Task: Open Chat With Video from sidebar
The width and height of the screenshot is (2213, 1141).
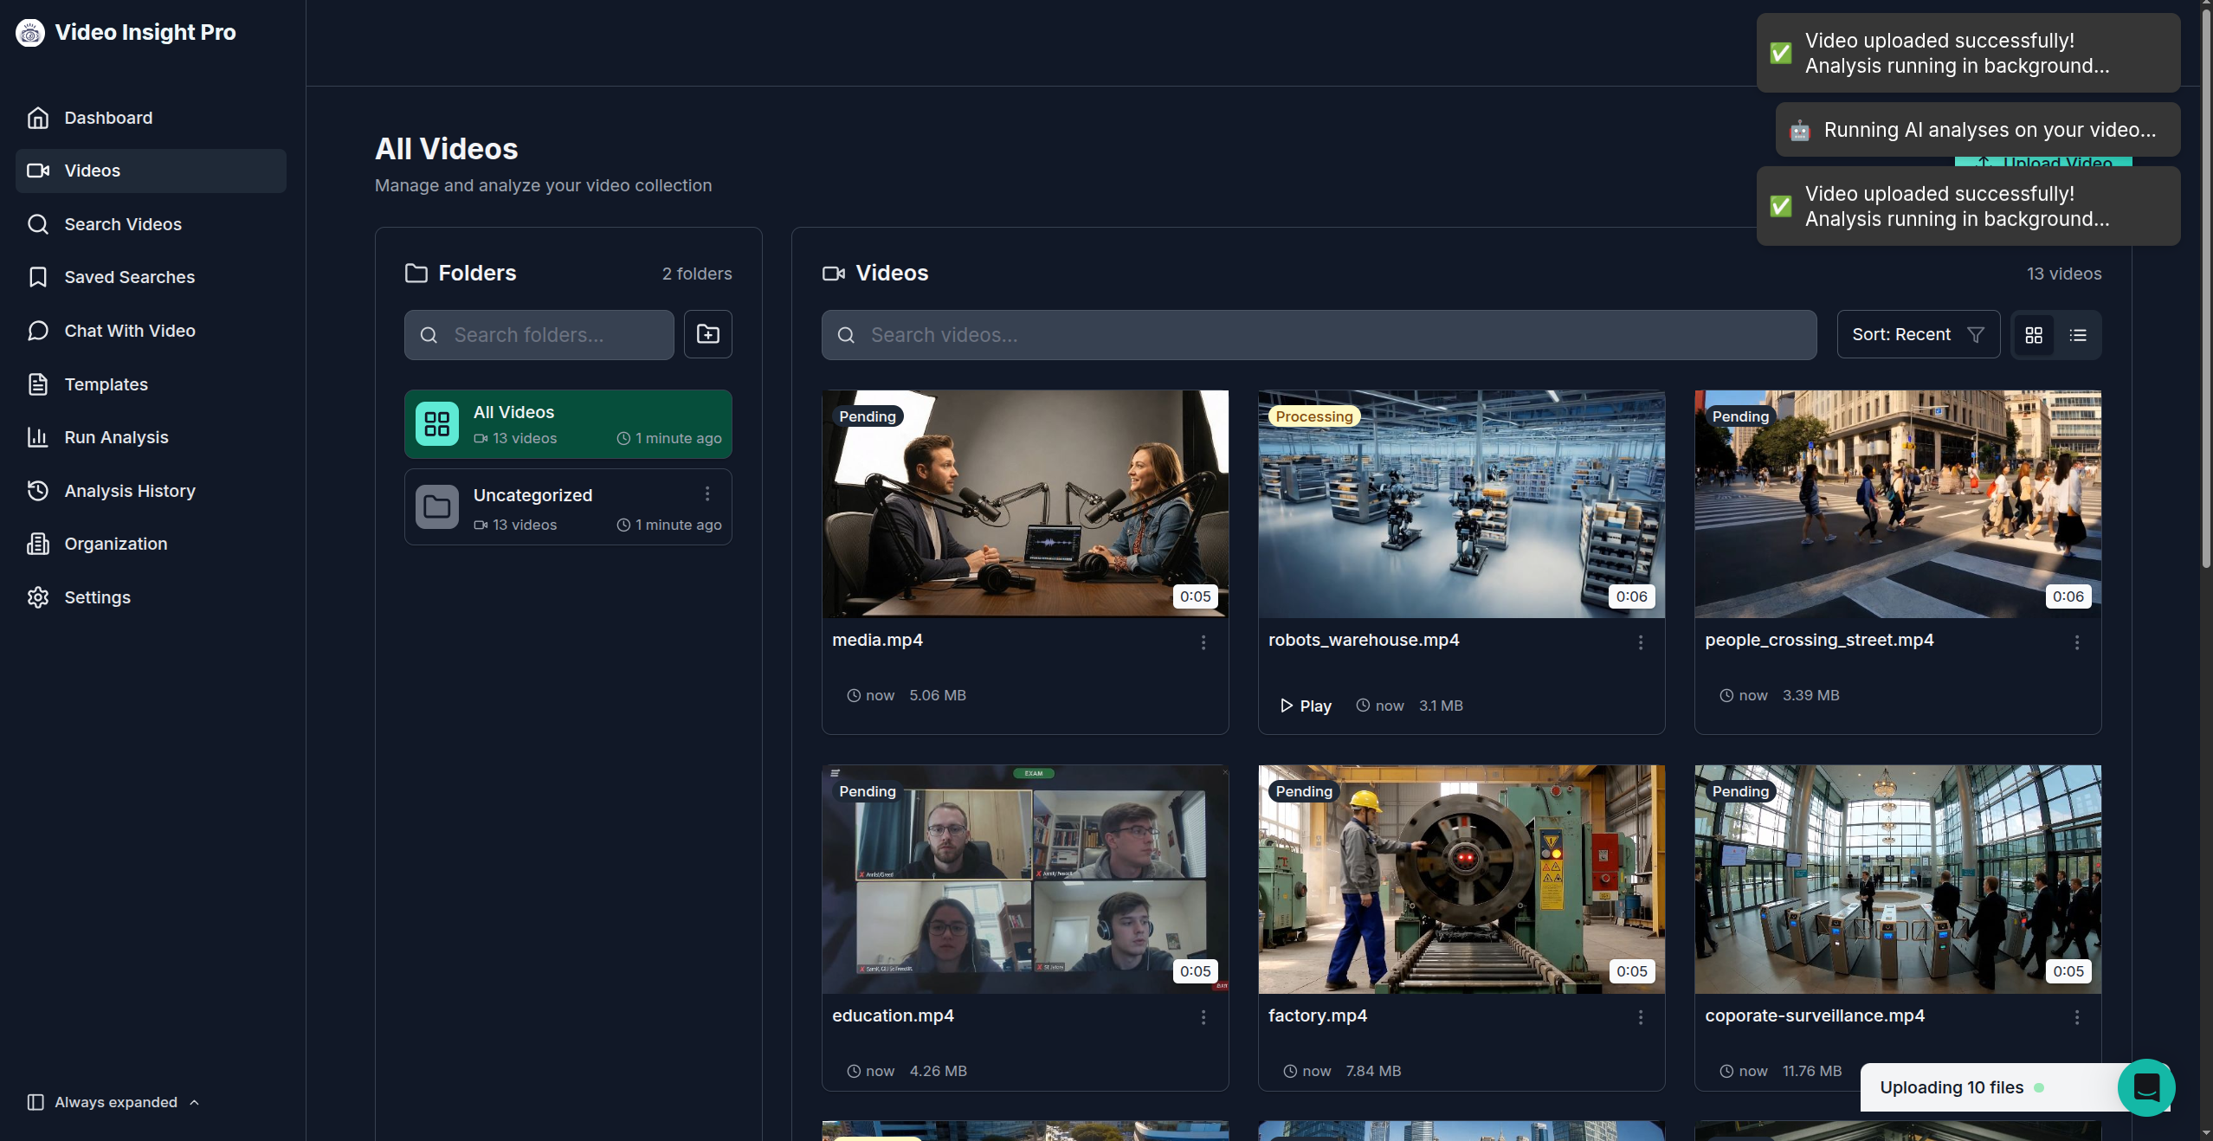Action: click(128, 331)
